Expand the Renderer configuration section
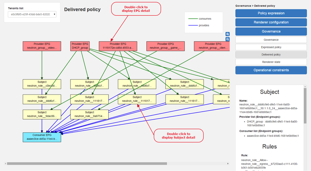 (x=271, y=22)
